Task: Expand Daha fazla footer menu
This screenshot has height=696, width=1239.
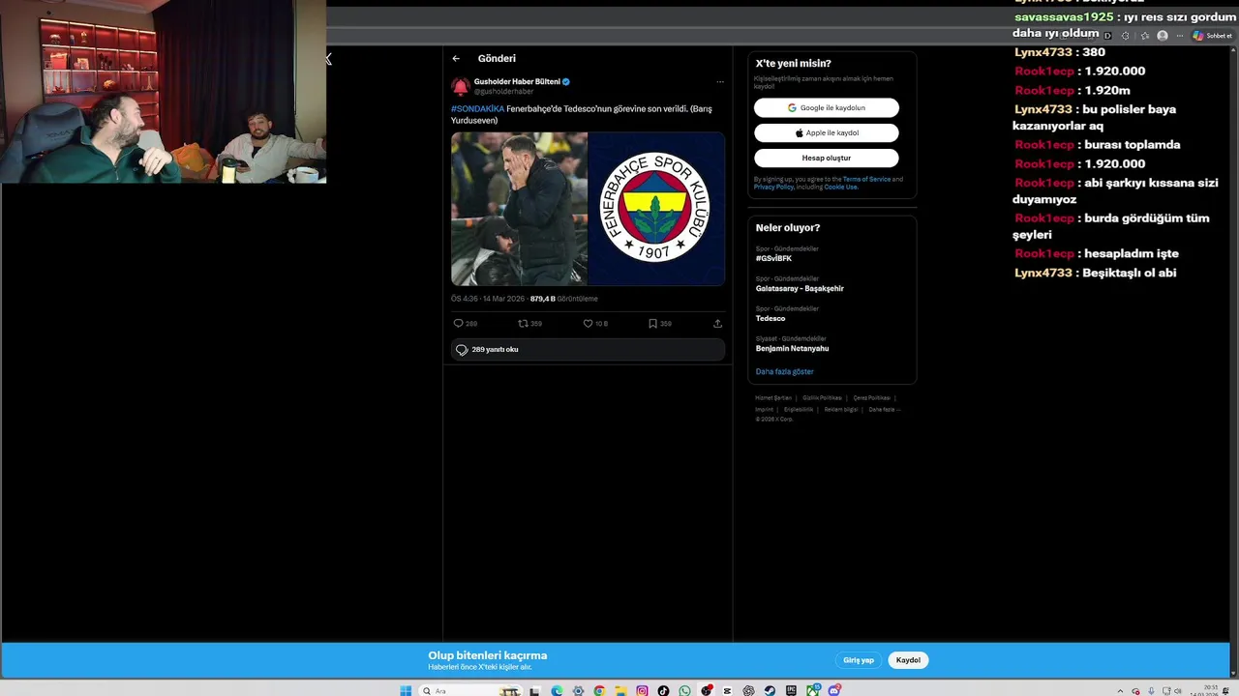Action: tap(884, 410)
